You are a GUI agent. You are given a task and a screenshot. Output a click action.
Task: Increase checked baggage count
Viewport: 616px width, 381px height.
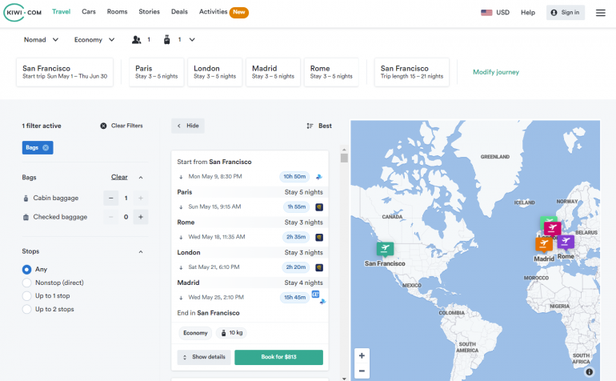pos(141,217)
